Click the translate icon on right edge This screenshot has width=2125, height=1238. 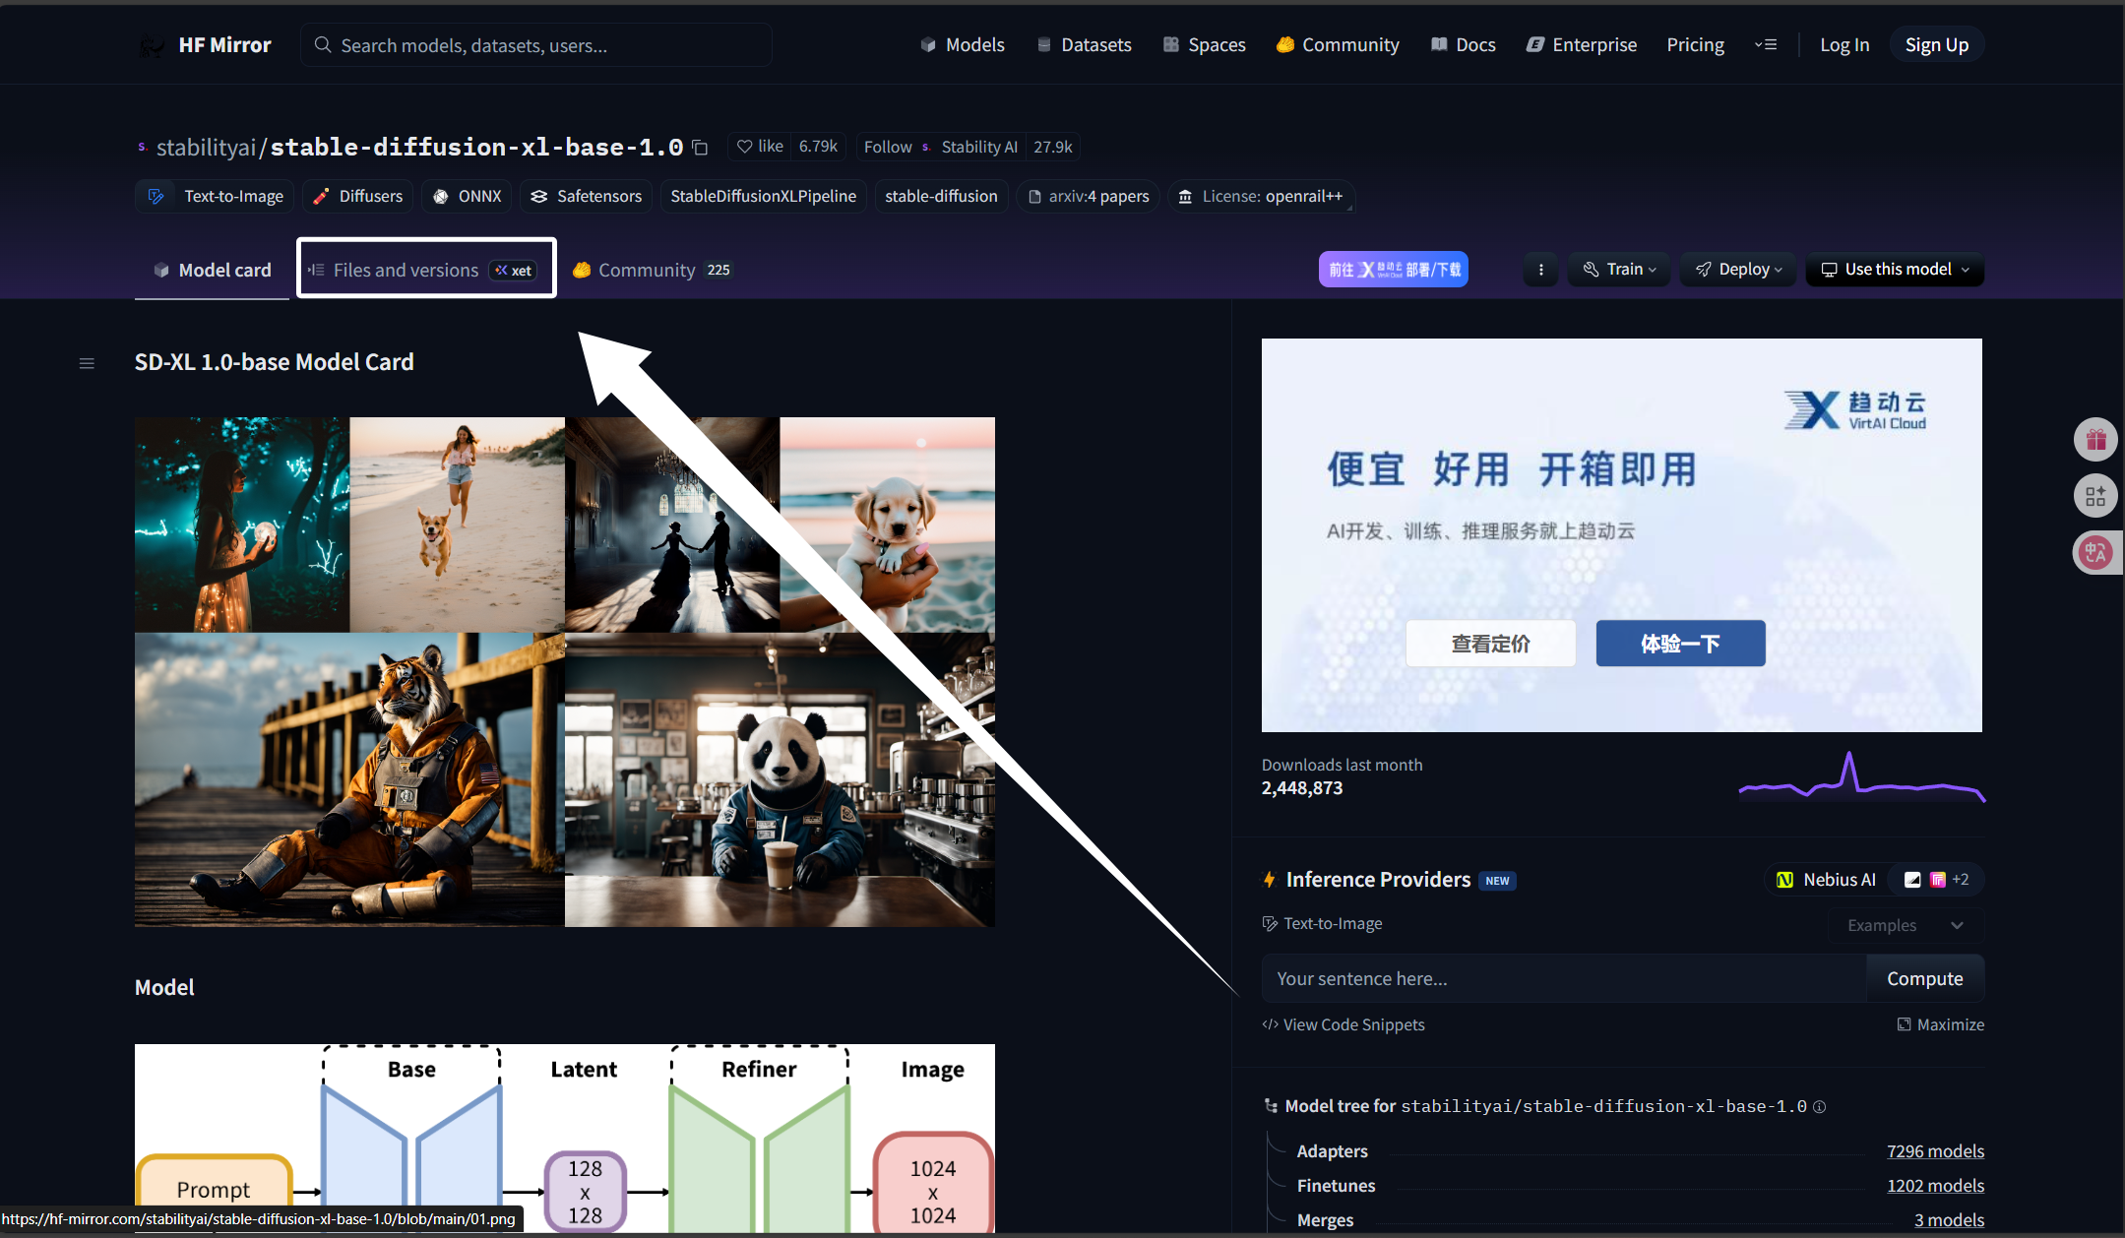2095,552
